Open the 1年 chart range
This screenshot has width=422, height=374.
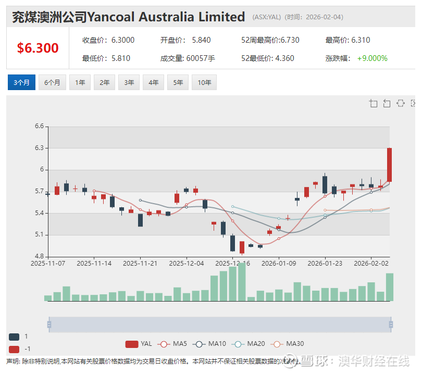click(x=80, y=82)
